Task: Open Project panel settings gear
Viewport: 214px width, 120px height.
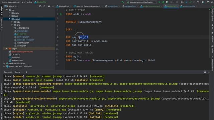Action: click(x=49, y=6)
